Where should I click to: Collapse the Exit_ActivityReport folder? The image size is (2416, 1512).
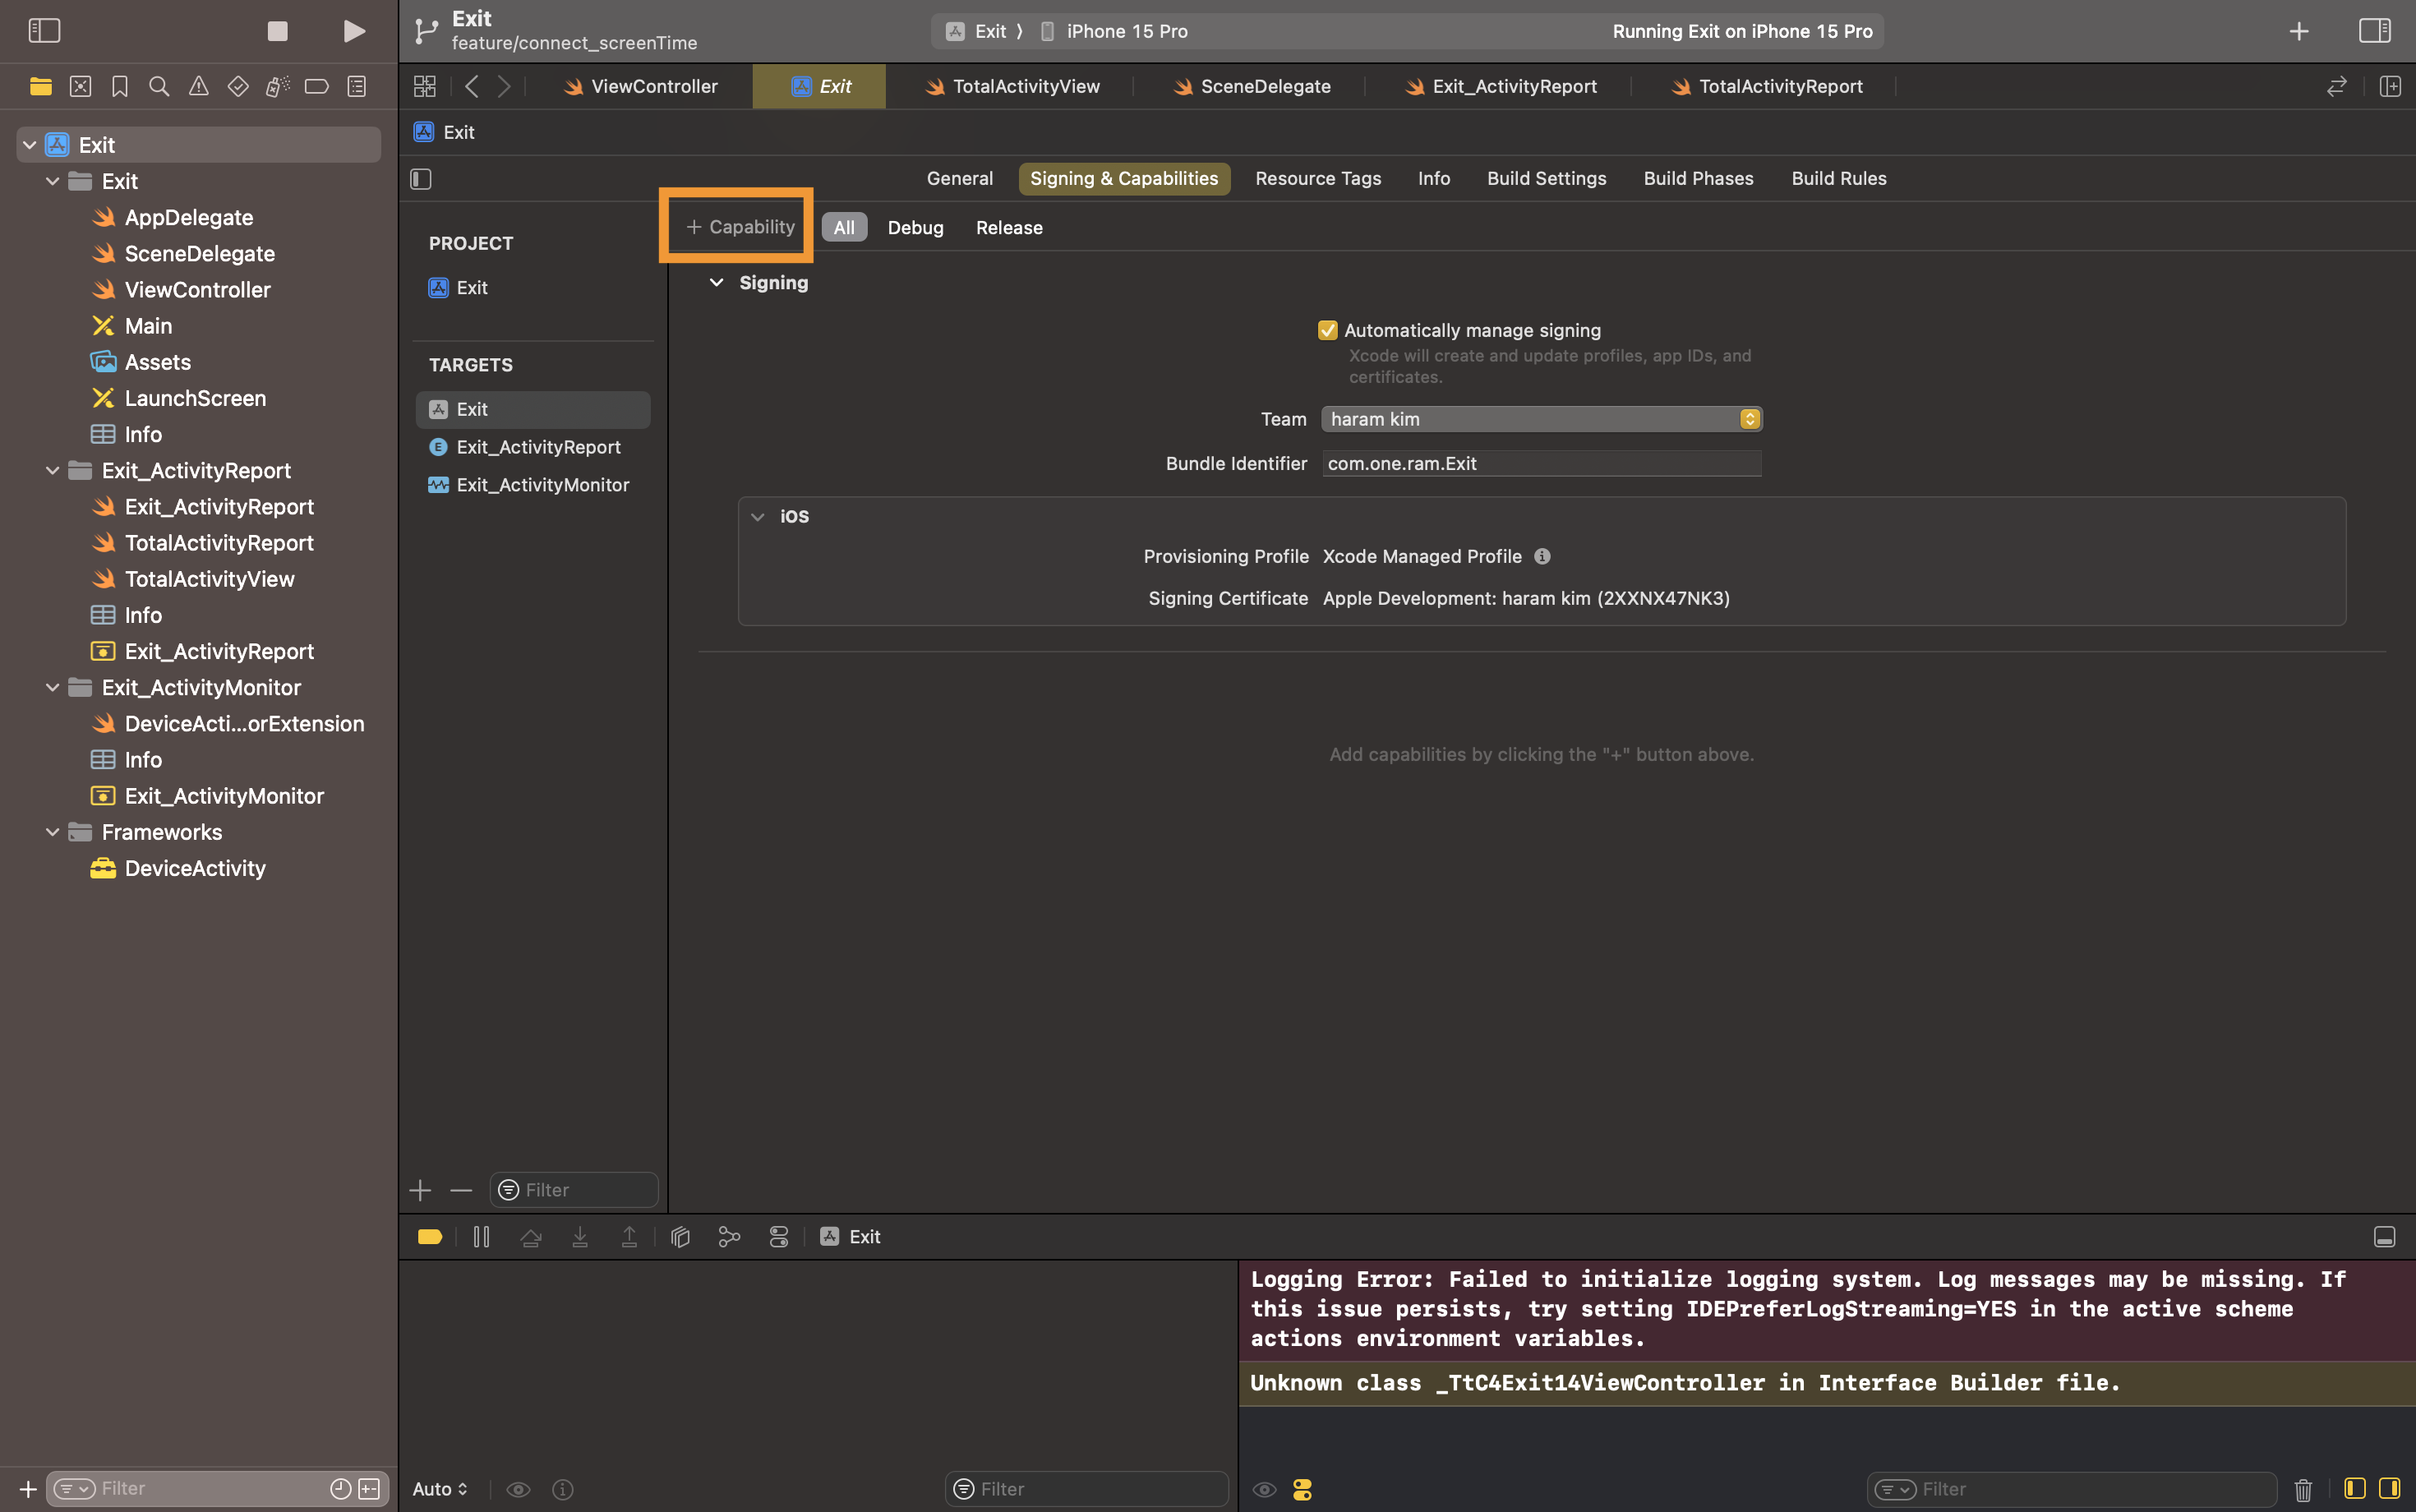pyautogui.click(x=52, y=471)
